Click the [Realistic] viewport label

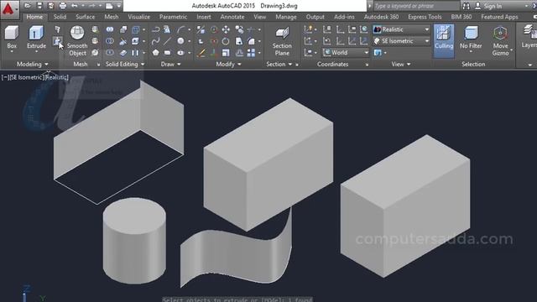[x=56, y=77]
